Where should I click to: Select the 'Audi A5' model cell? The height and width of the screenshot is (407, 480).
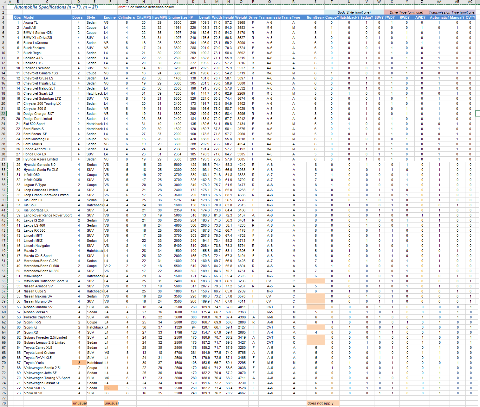(47, 28)
